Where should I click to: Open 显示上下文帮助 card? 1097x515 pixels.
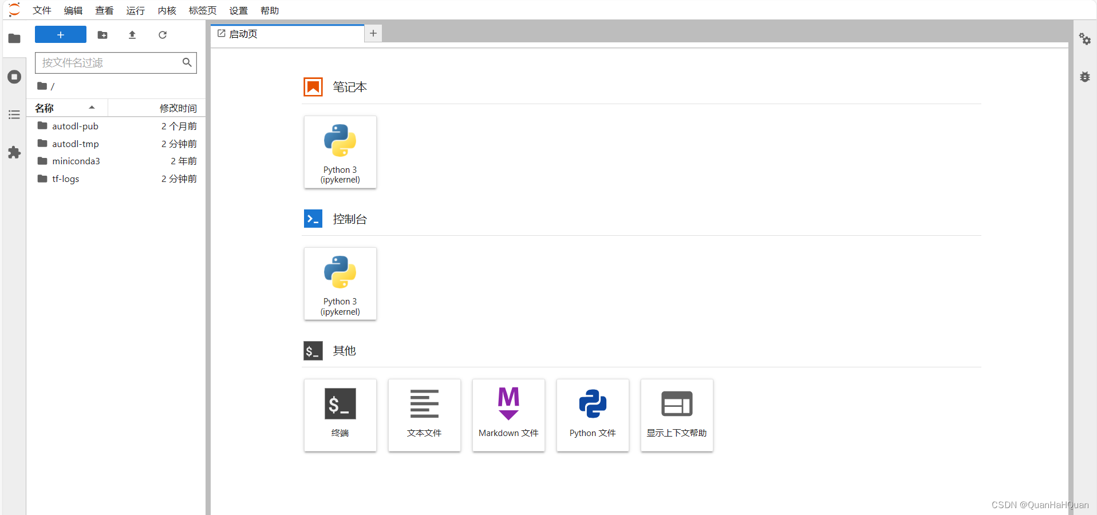tap(677, 415)
